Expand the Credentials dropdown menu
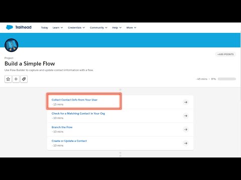 click(76, 27)
